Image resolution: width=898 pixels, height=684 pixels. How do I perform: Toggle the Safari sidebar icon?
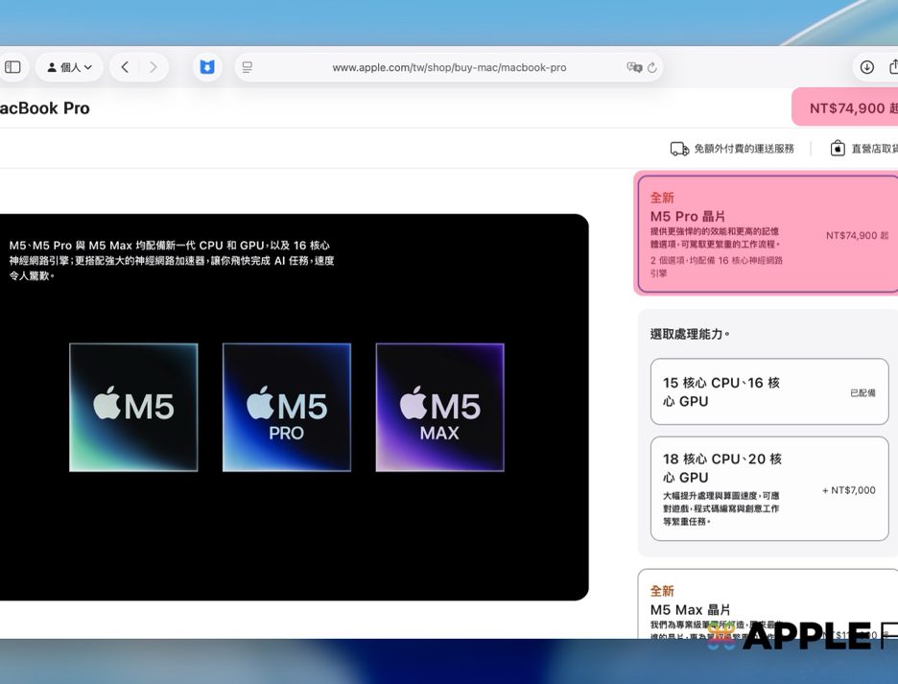click(12, 67)
